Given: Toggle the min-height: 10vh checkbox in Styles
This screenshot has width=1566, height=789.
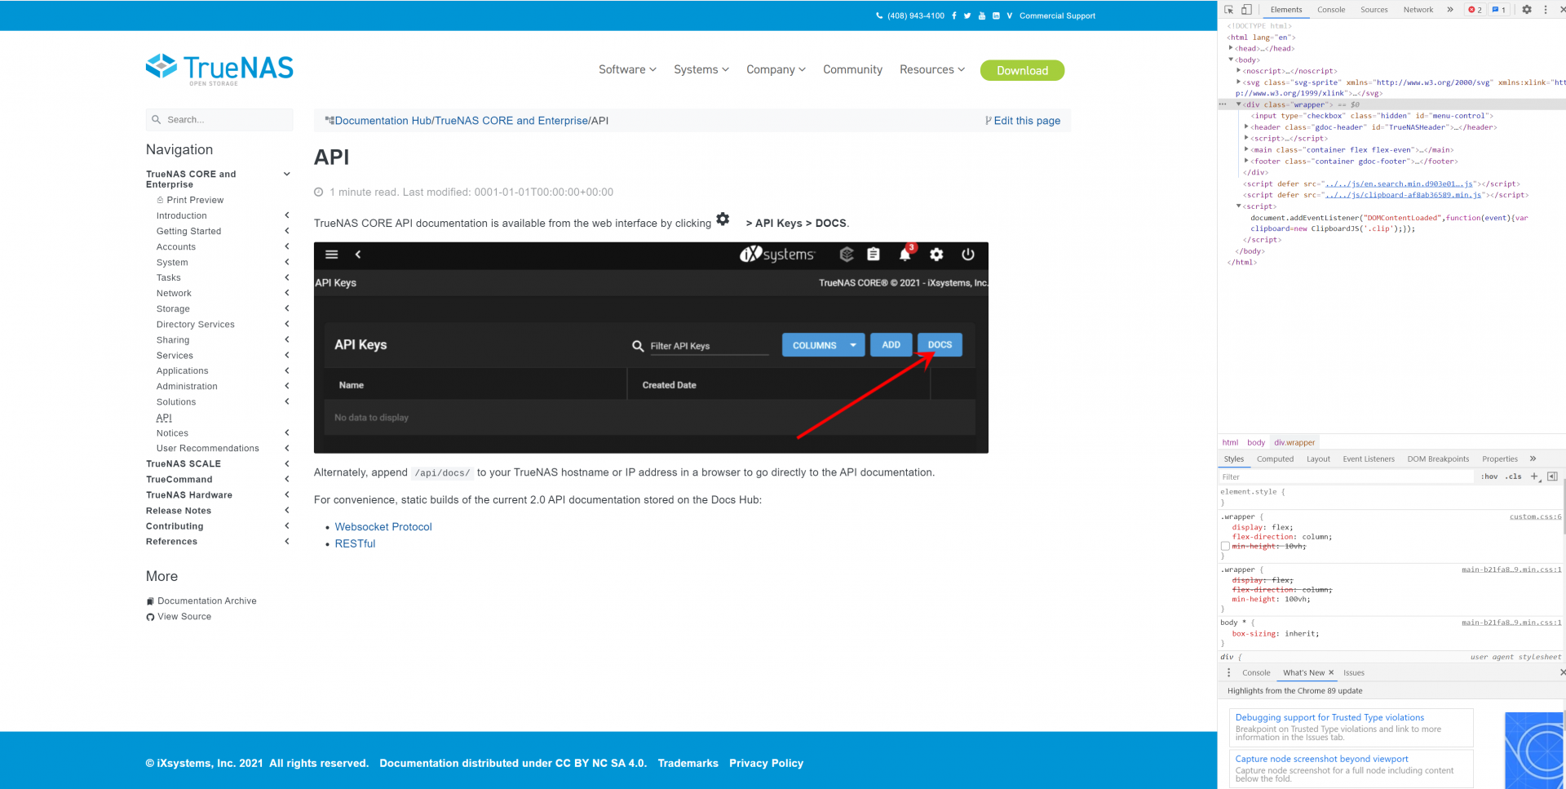Looking at the screenshot, I should (x=1225, y=546).
